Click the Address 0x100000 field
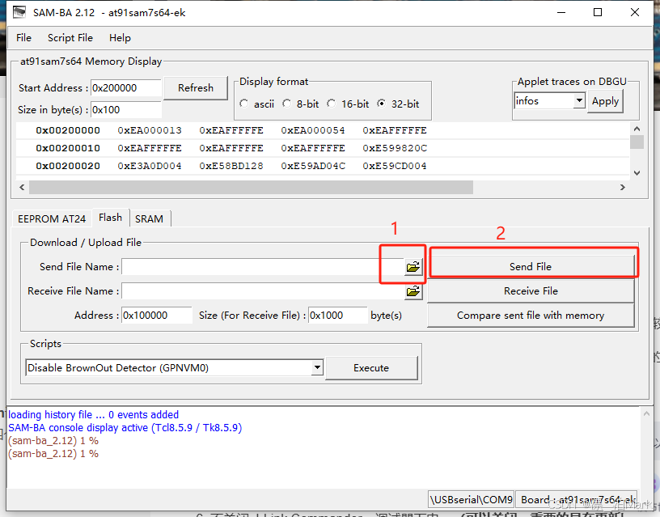 (157, 316)
